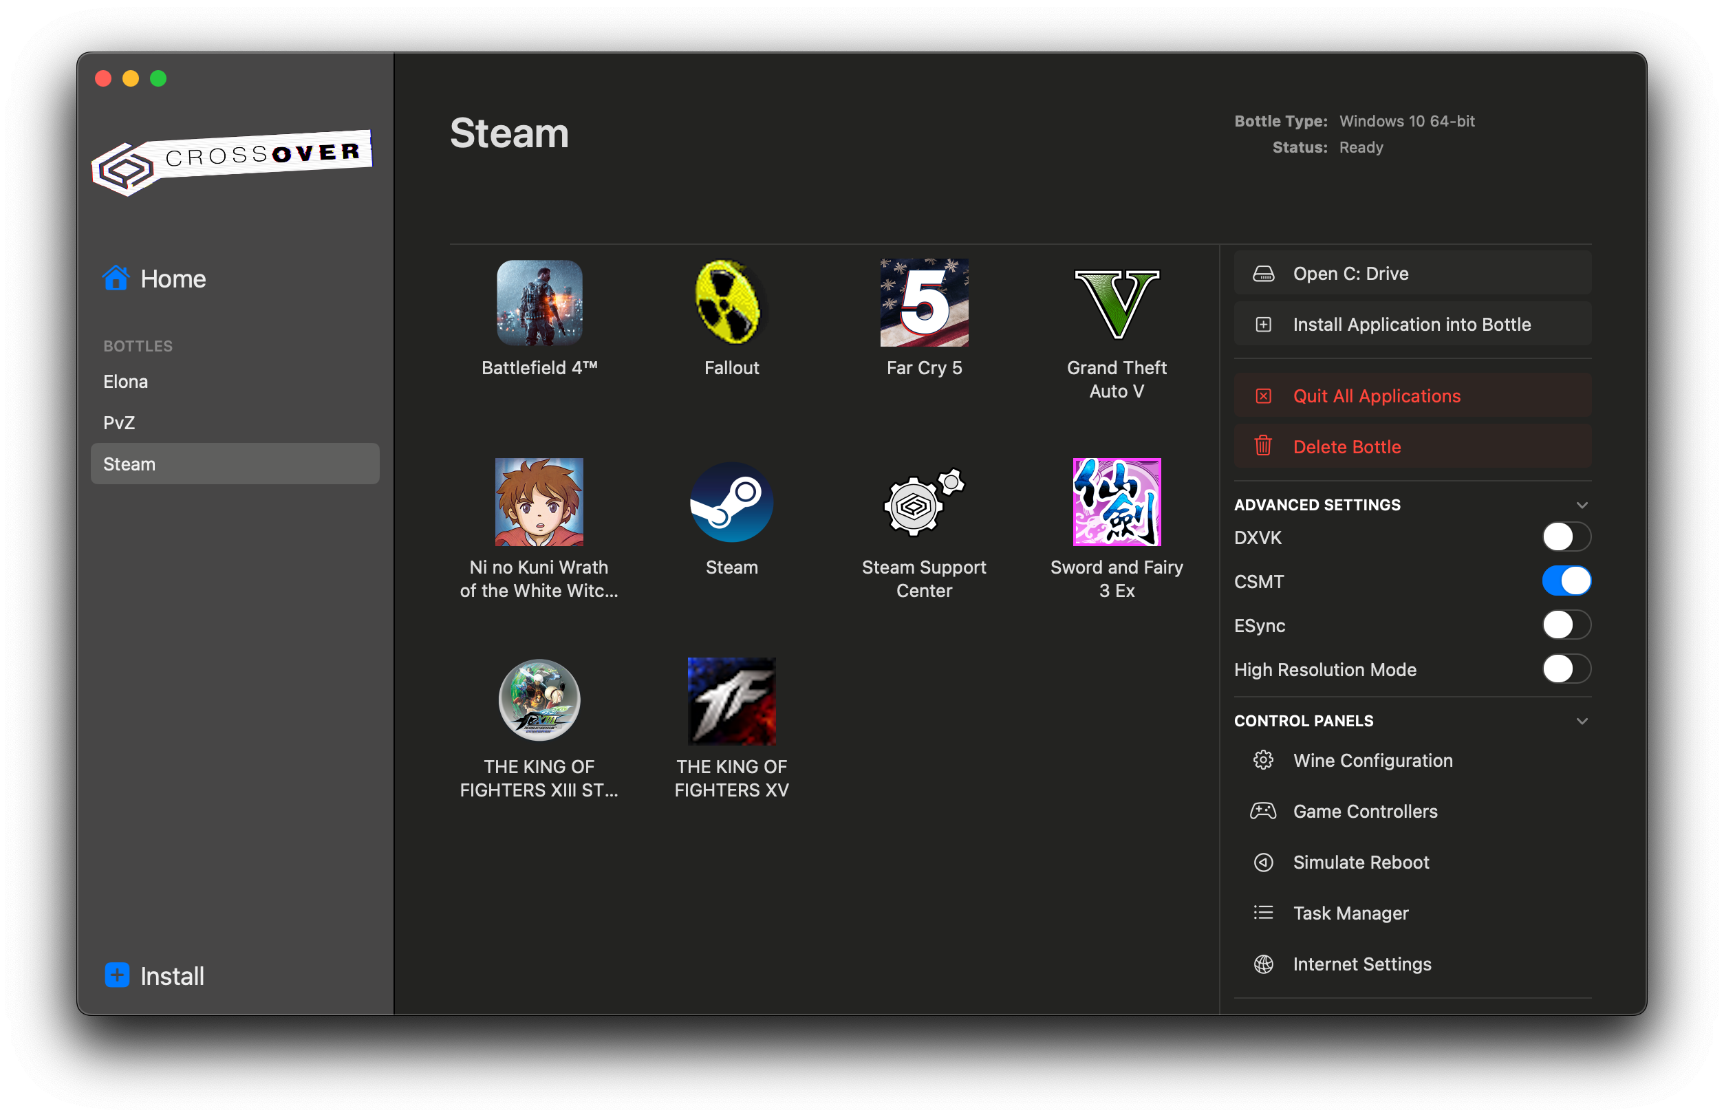Launch Fallout via its radiation icon
The width and height of the screenshot is (1724, 1117).
pos(731,303)
